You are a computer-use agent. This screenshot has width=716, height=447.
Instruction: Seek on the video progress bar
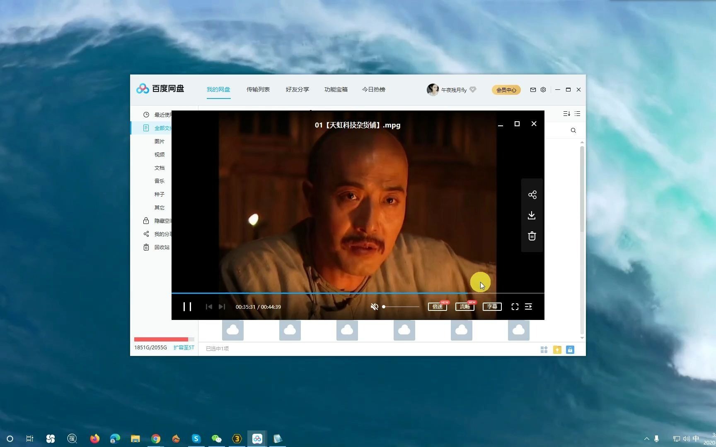pos(358,293)
